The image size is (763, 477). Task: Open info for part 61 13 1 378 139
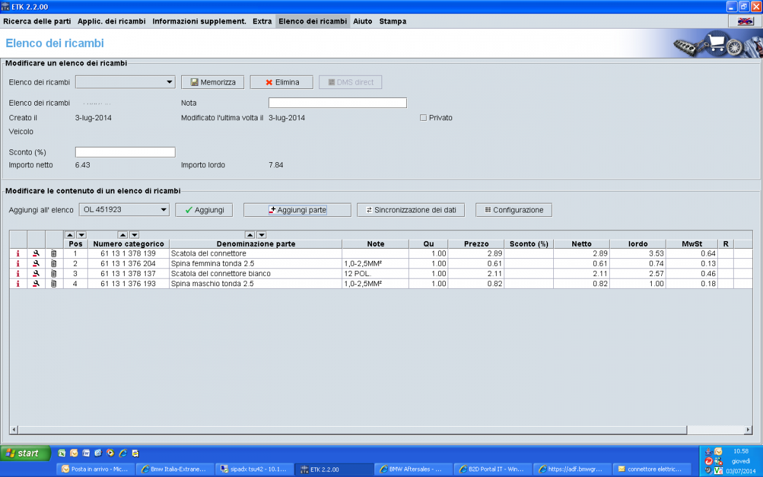click(x=18, y=254)
